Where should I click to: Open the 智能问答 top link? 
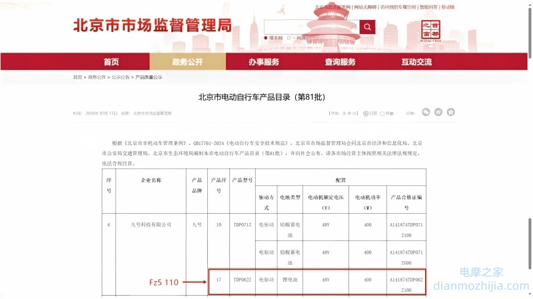428,7
